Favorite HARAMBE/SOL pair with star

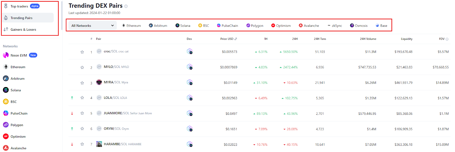pyautogui.click(x=82, y=144)
